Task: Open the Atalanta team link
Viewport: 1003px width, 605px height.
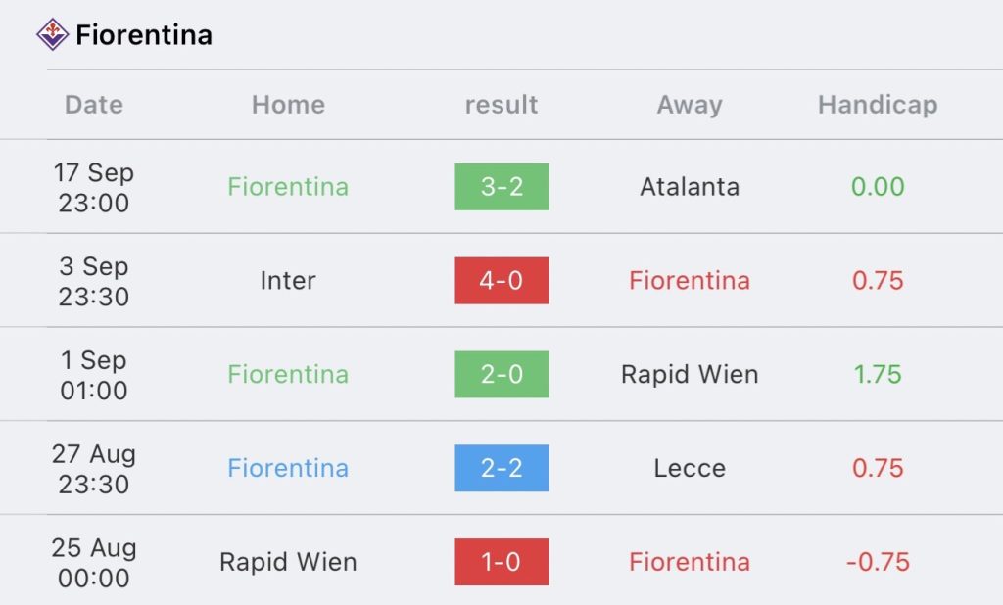Action: pyautogui.click(x=690, y=187)
